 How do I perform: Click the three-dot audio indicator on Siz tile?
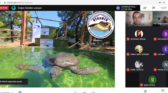click(x=128, y=24)
